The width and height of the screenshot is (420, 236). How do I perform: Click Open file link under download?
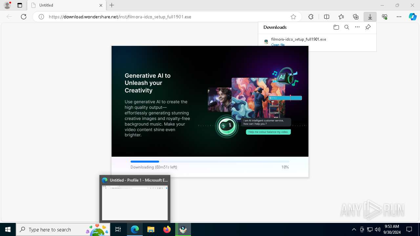pyautogui.click(x=278, y=45)
